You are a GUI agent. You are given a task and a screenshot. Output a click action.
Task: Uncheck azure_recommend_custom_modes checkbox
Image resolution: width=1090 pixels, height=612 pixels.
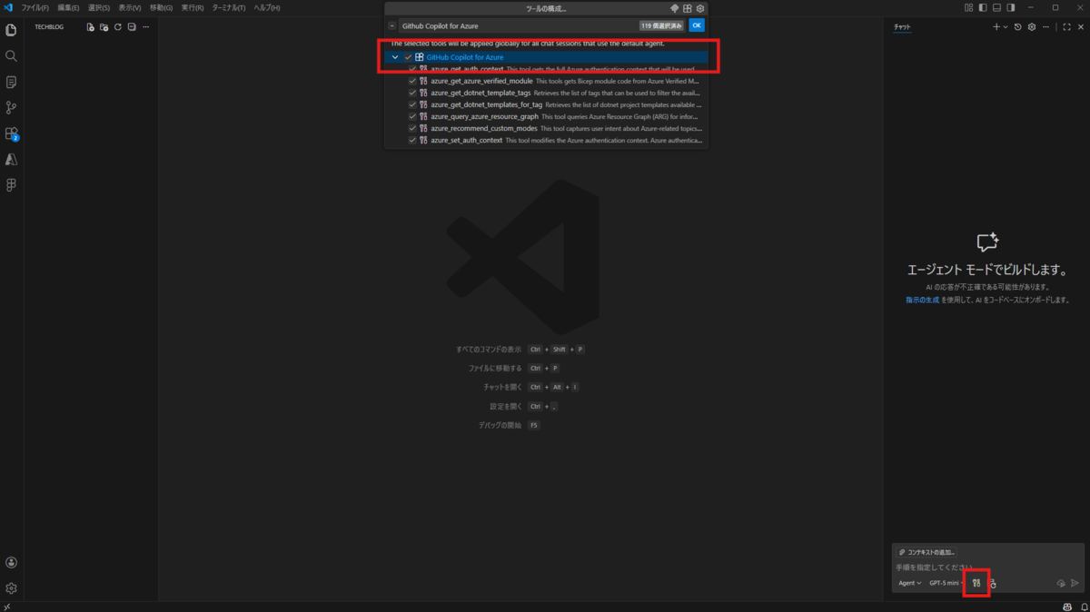point(412,128)
